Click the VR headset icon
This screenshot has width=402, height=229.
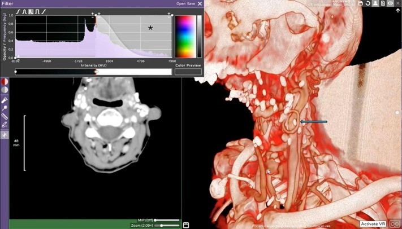click(395, 224)
